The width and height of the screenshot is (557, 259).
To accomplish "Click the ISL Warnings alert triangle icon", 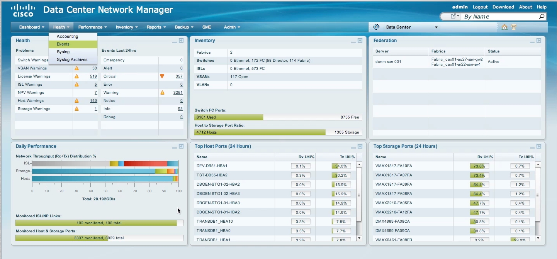I will tap(76, 84).
